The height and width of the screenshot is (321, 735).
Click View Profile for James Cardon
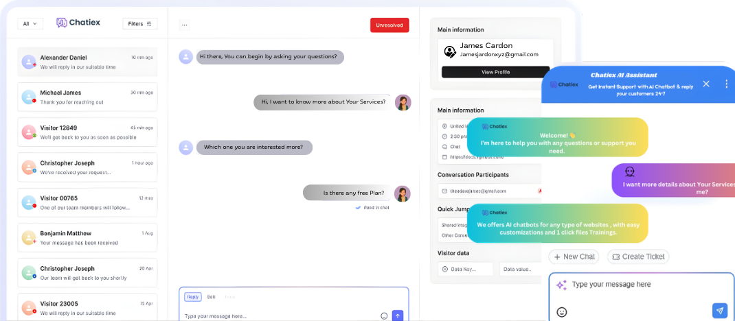(495, 72)
